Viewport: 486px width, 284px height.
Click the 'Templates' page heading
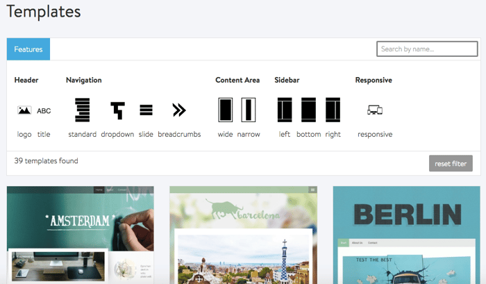pos(44,12)
